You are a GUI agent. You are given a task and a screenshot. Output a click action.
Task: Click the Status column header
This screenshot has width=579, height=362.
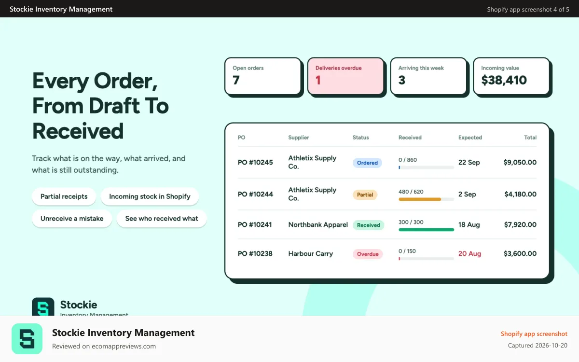tap(361, 138)
